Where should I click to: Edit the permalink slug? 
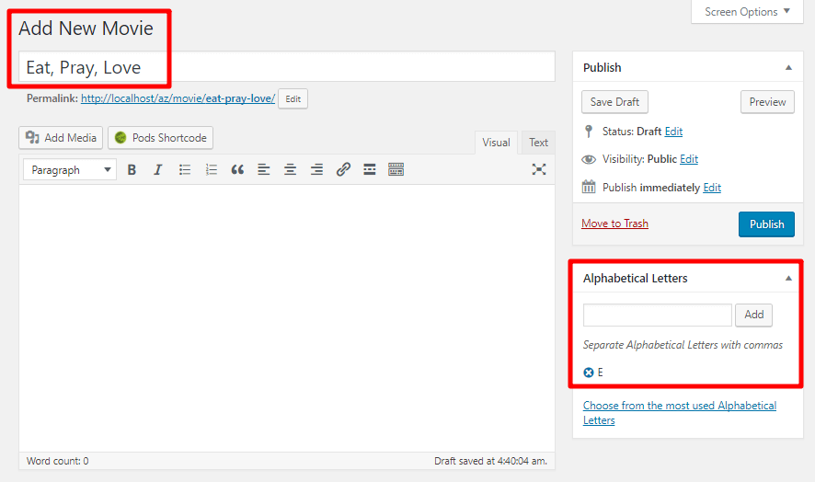pyautogui.click(x=293, y=98)
